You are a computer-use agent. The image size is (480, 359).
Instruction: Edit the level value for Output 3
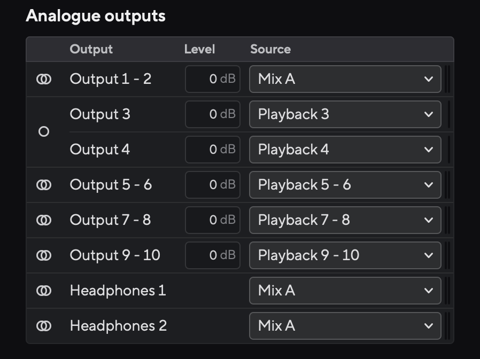point(212,114)
